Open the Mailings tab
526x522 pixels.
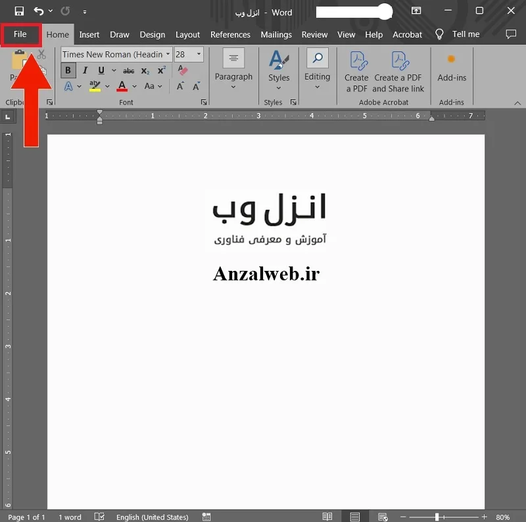tap(276, 35)
